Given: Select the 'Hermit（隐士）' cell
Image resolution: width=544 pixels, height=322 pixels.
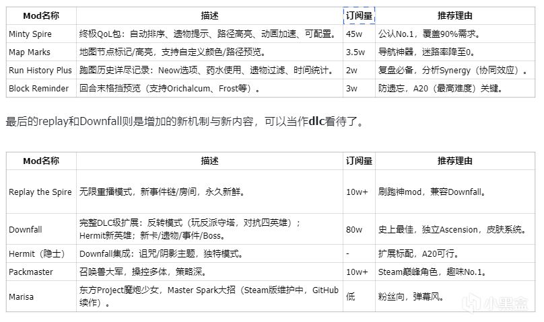Looking at the screenshot, I should pos(41,254).
